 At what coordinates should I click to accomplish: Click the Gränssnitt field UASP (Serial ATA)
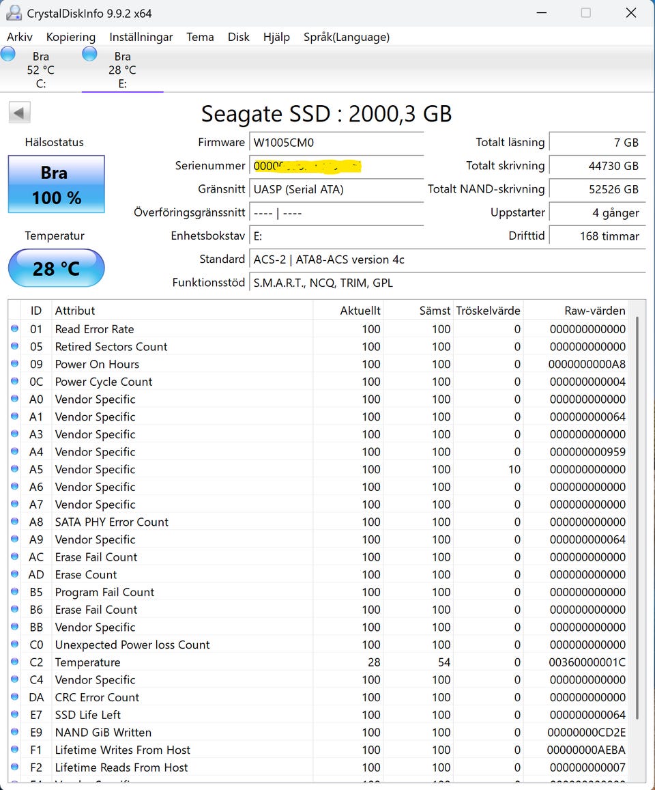point(336,189)
